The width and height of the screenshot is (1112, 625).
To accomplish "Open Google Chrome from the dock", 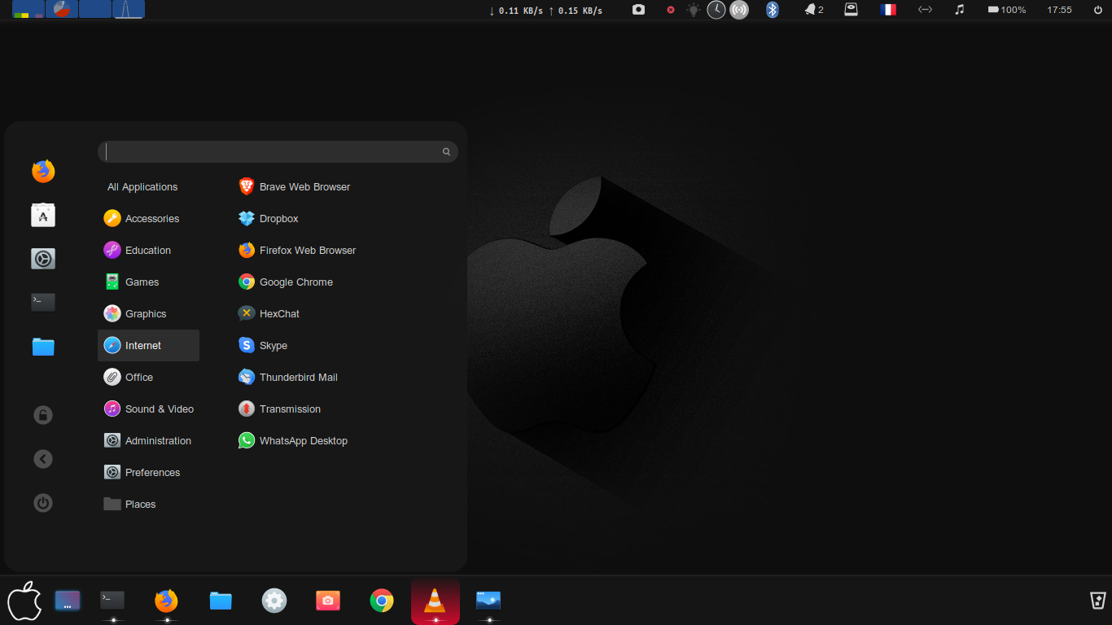I will (382, 601).
